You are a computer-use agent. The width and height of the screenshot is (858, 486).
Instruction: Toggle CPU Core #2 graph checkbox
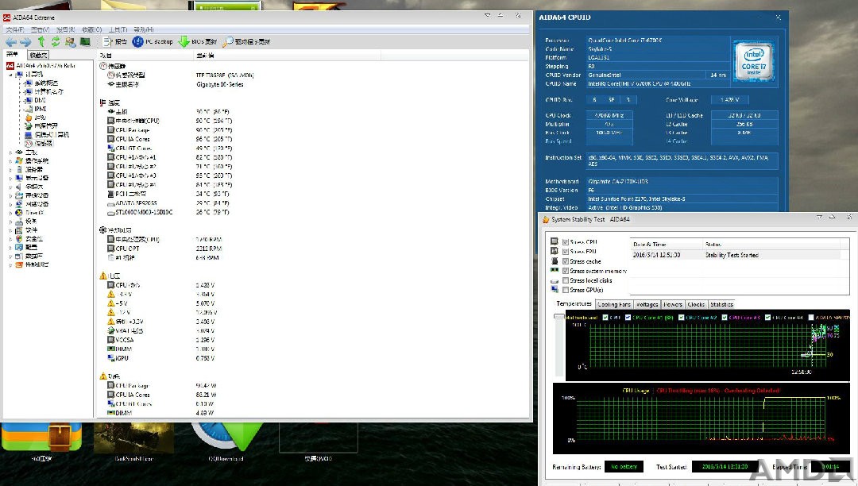click(682, 318)
